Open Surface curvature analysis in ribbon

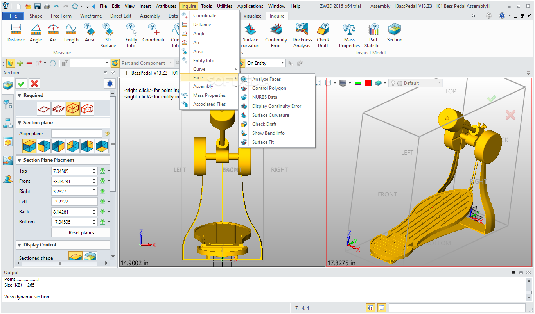click(x=251, y=36)
